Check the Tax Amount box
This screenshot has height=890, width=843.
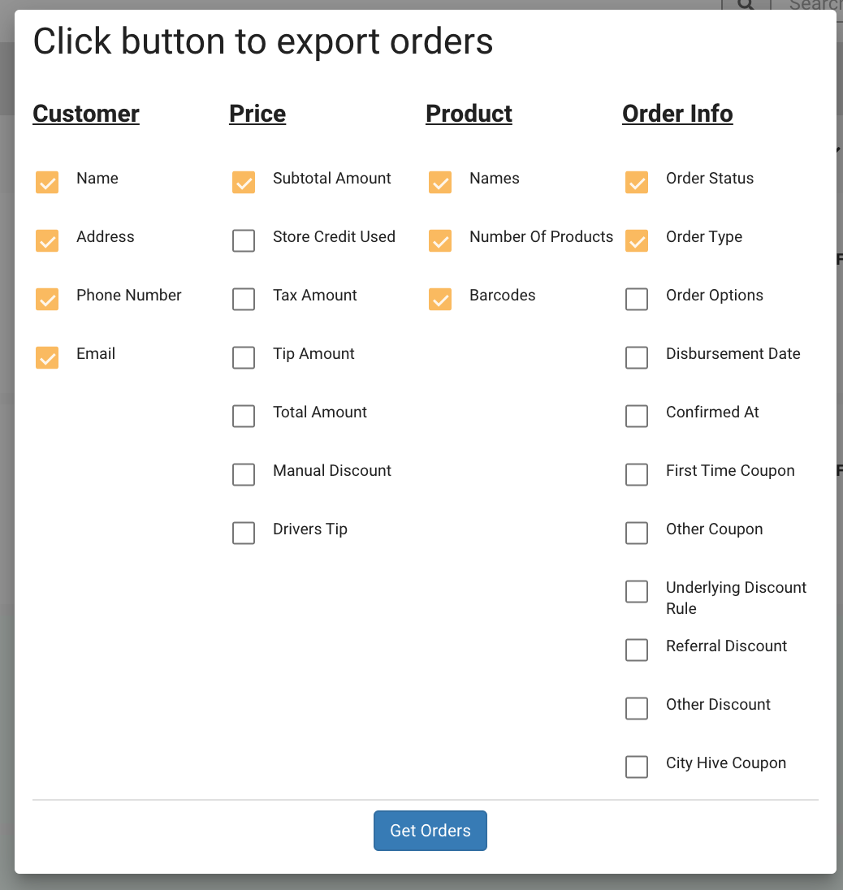pos(244,299)
